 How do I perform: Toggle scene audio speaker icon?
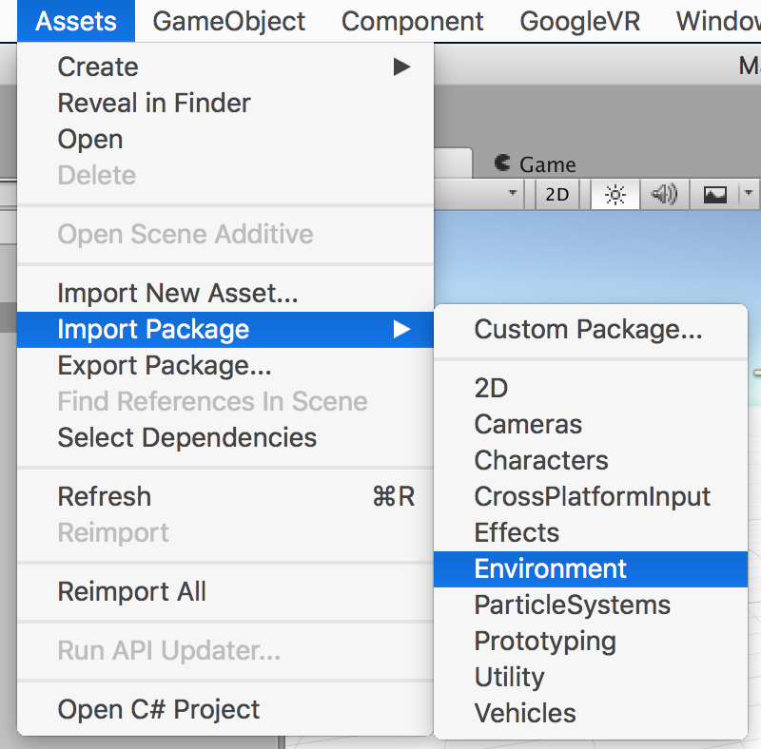tap(664, 195)
